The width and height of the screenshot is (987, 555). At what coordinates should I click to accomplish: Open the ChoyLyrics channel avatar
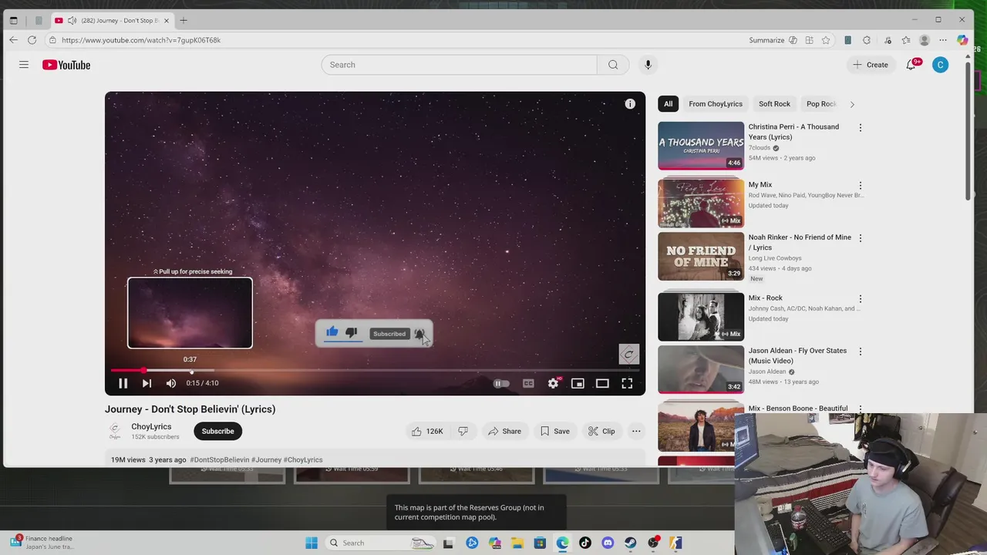(115, 431)
